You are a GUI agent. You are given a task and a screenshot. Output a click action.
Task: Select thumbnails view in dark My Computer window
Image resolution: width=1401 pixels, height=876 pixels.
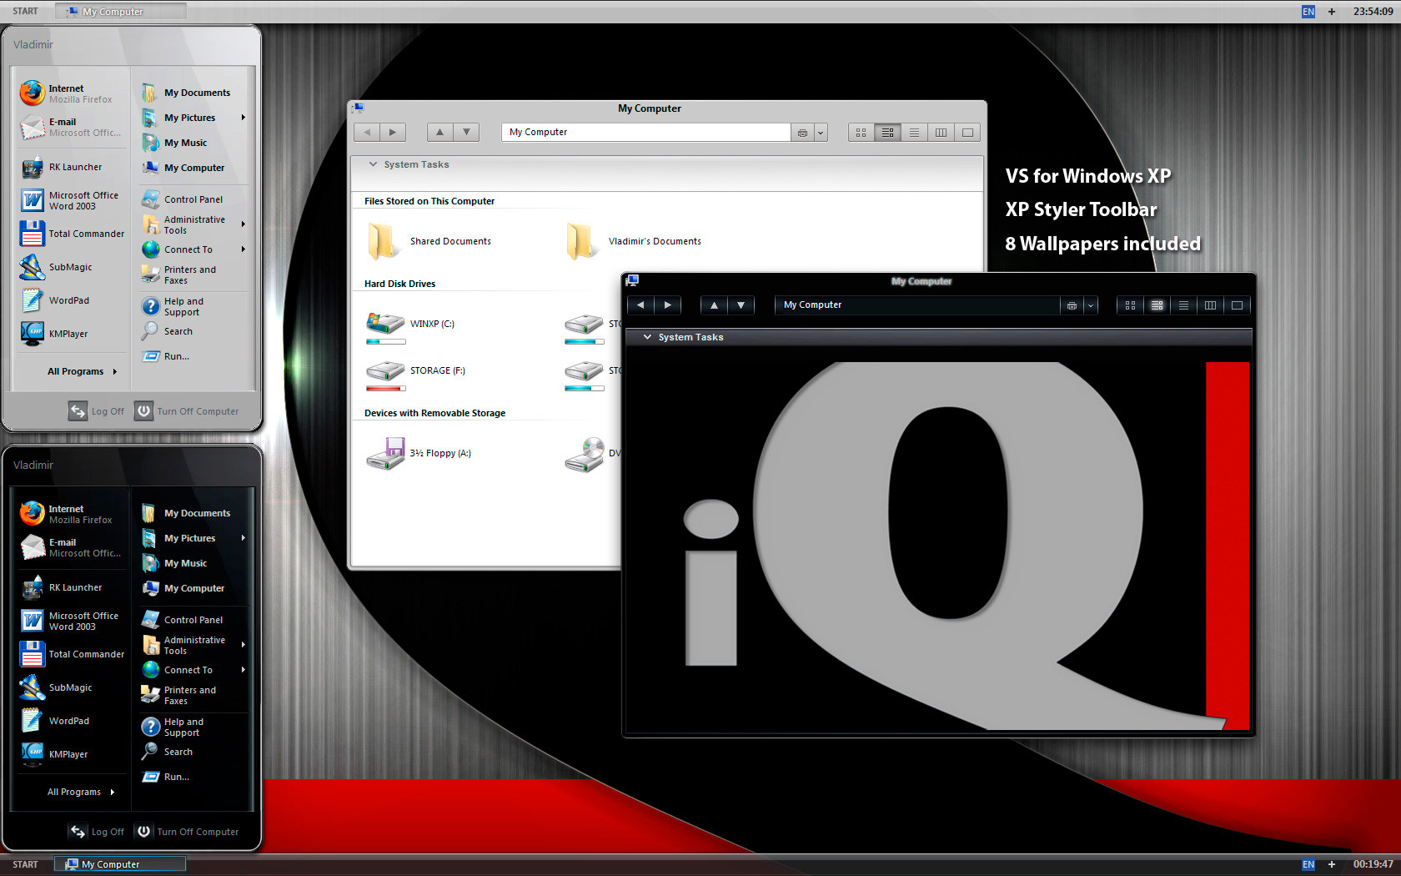[x=1131, y=305]
